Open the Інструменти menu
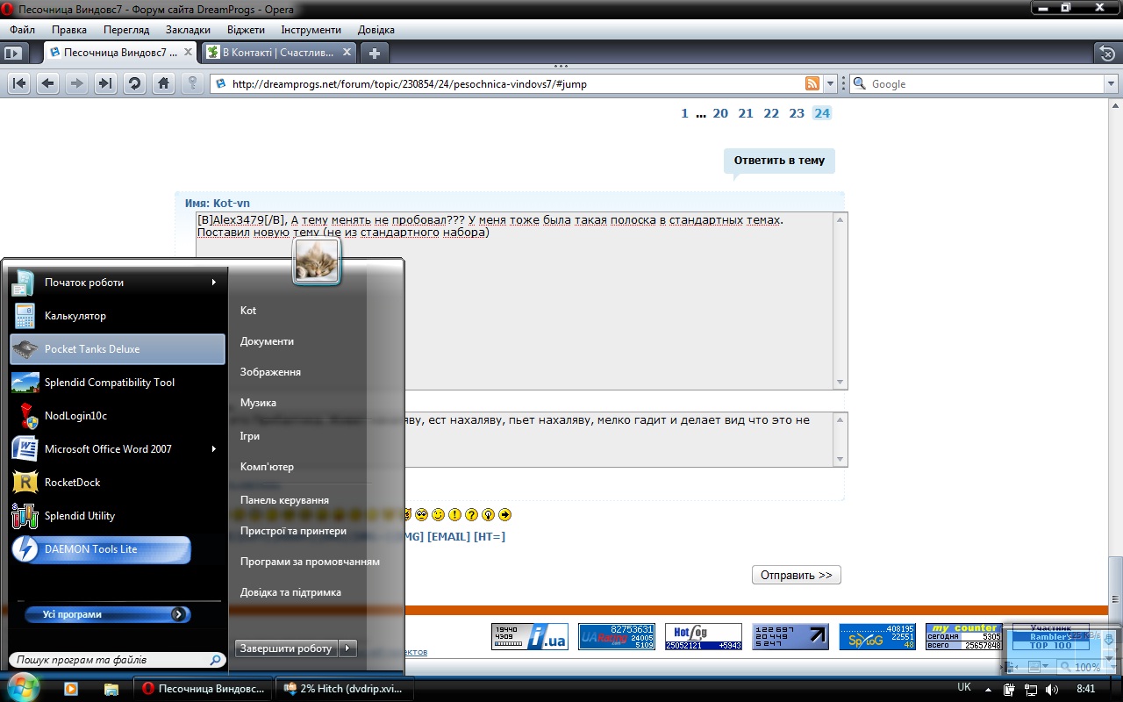Image resolution: width=1123 pixels, height=702 pixels. pyautogui.click(x=311, y=30)
